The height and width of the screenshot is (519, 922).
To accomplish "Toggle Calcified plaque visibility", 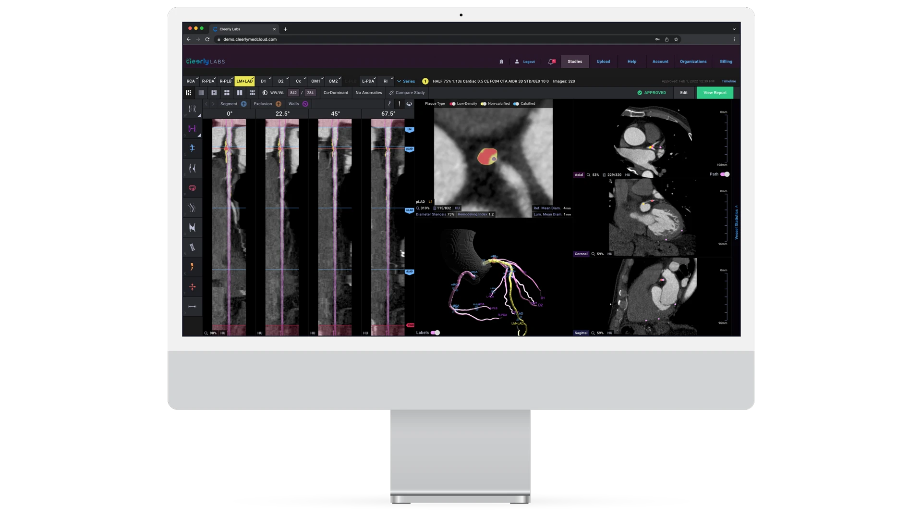I will (x=516, y=104).
